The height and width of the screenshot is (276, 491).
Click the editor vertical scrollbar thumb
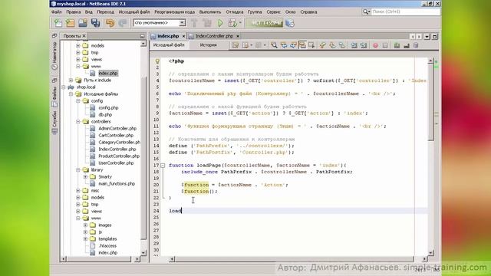coord(431,102)
